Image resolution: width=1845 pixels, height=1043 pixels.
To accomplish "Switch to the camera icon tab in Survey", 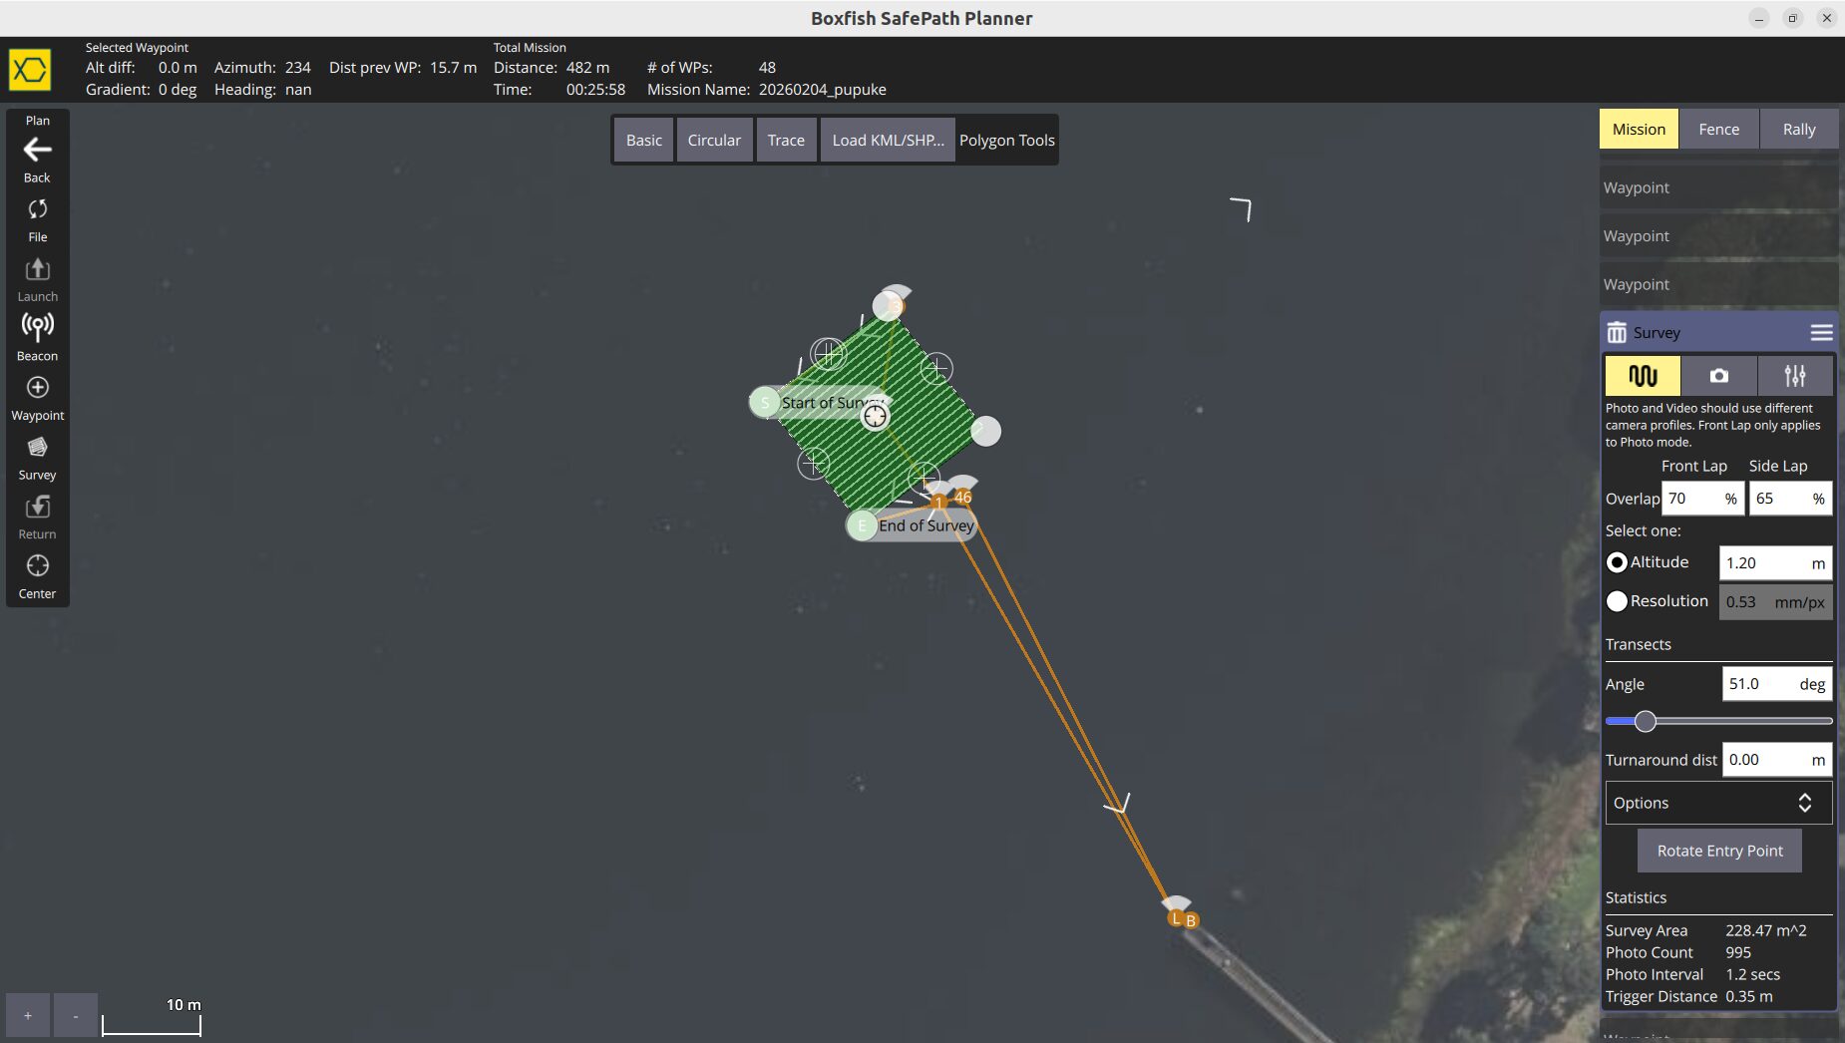I will point(1717,376).
